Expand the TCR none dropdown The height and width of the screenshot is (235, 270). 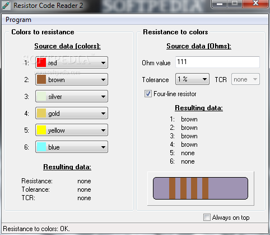[x=245, y=79]
